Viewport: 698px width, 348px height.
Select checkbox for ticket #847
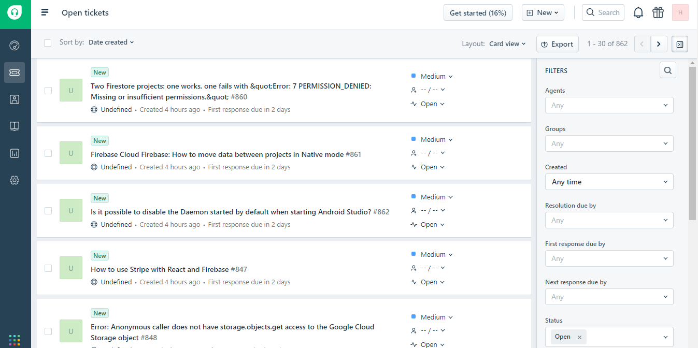pyautogui.click(x=48, y=268)
